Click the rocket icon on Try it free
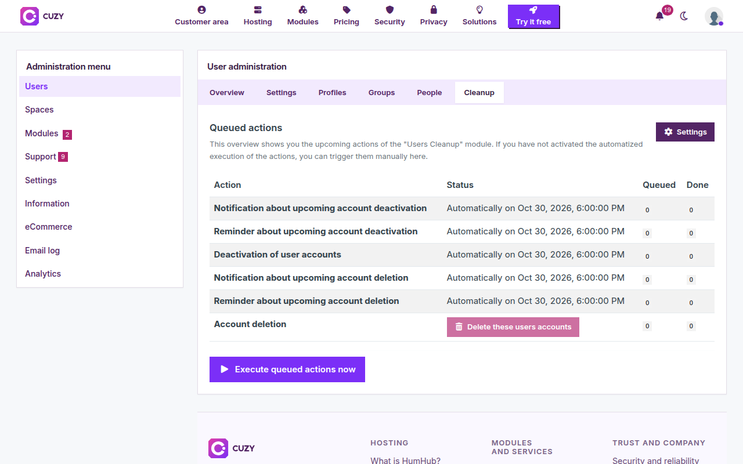The image size is (743, 464). click(533, 10)
